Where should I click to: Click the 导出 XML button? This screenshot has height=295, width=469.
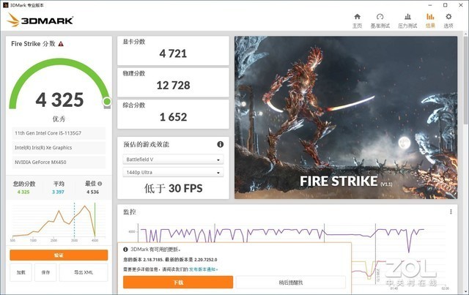84,272
